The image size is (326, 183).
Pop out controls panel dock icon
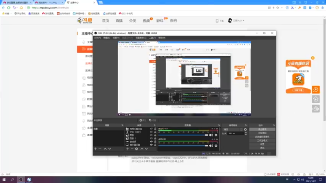pyautogui.click(x=274, y=125)
